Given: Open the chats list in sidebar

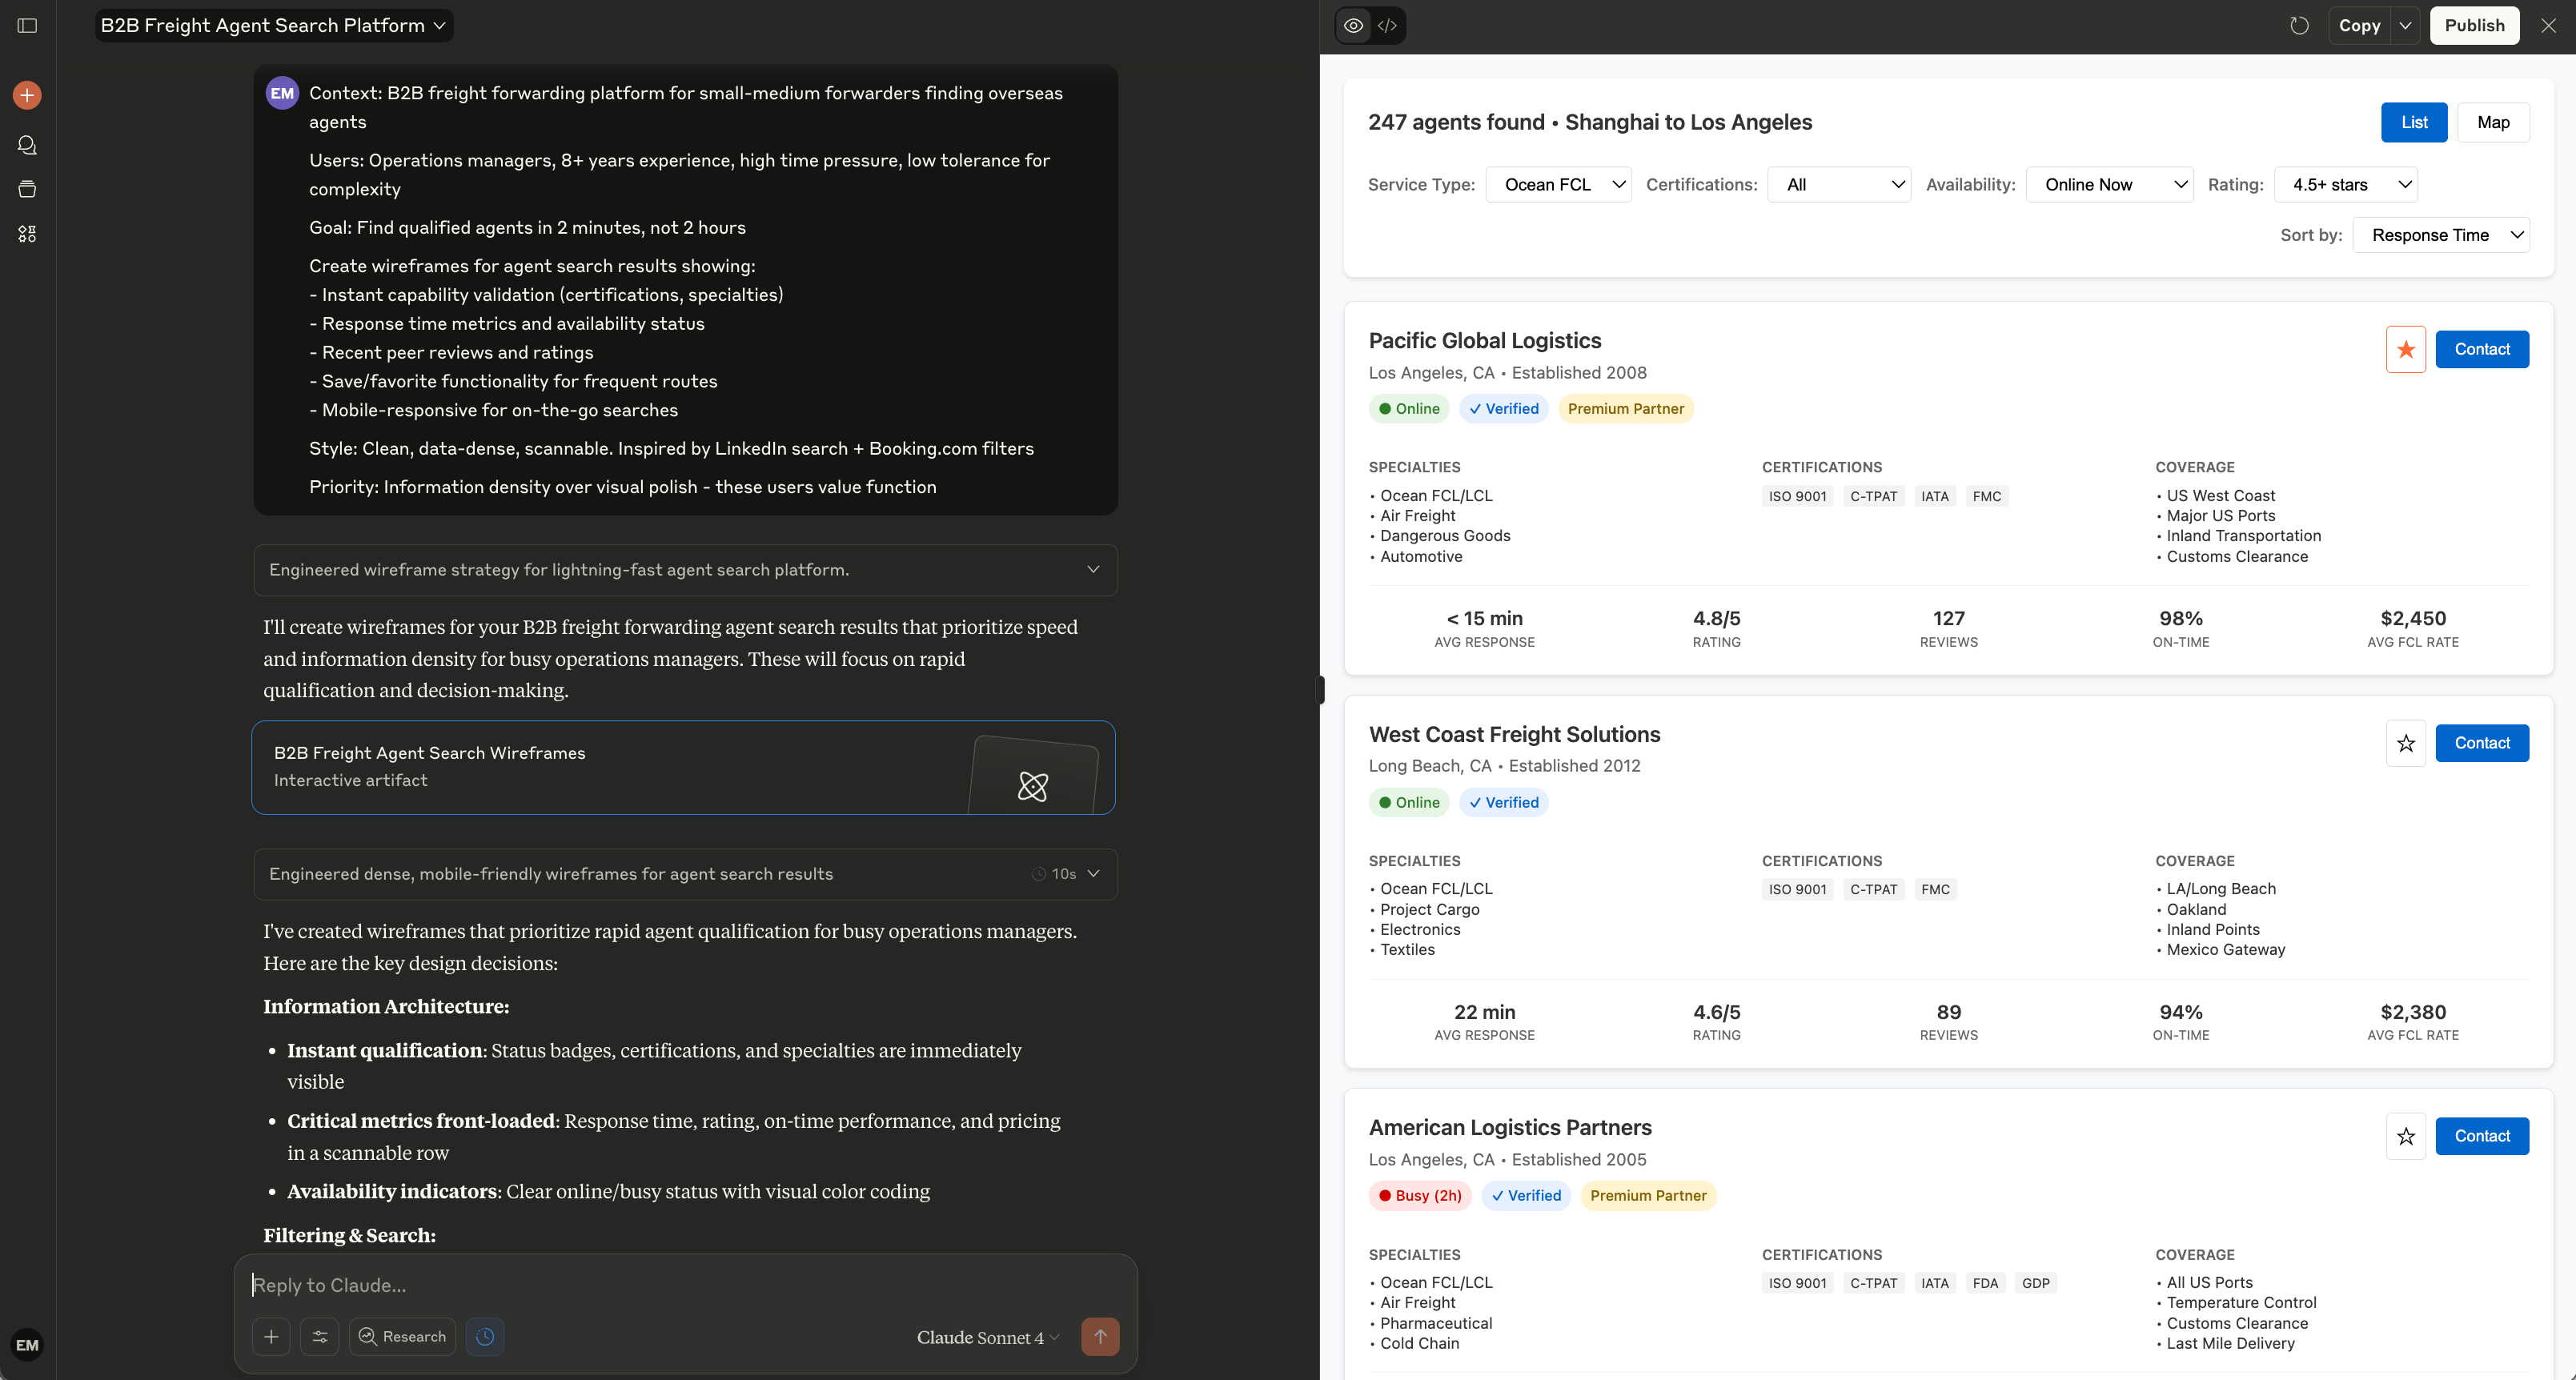Looking at the screenshot, I should tap(27, 145).
